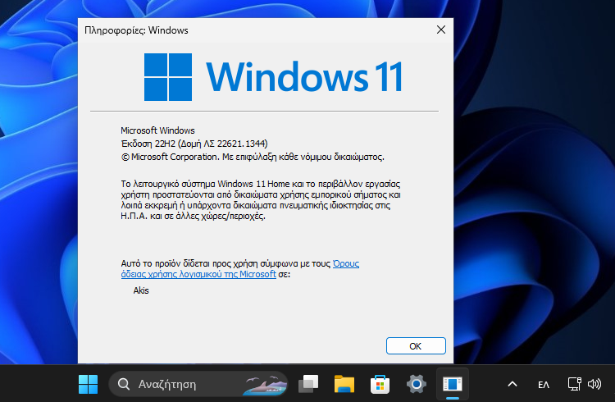Image resolution: width=615 pixels, height=402 pixels.
Task: Open the Windows Start menu
Action: click(89, 384)
